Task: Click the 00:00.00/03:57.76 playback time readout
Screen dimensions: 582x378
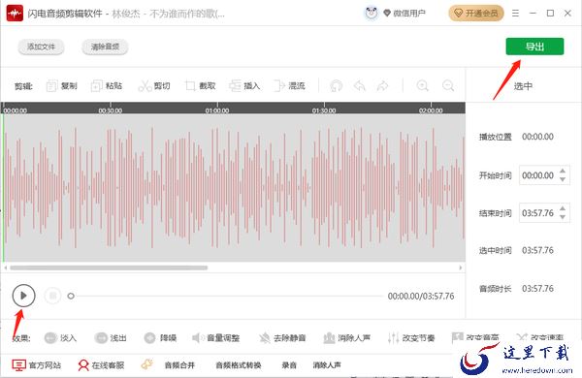Action: tap(421, 296)
